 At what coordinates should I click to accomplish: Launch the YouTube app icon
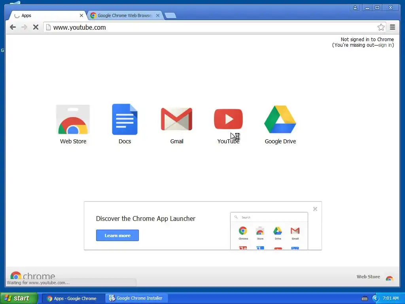coord(228,119)
